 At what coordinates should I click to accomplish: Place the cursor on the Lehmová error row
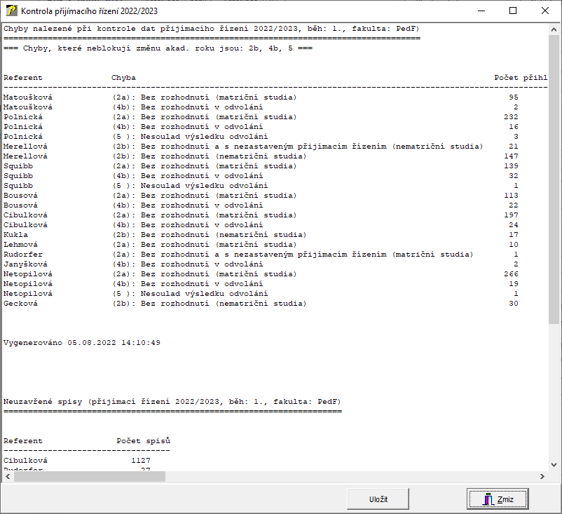coord(210,244)
